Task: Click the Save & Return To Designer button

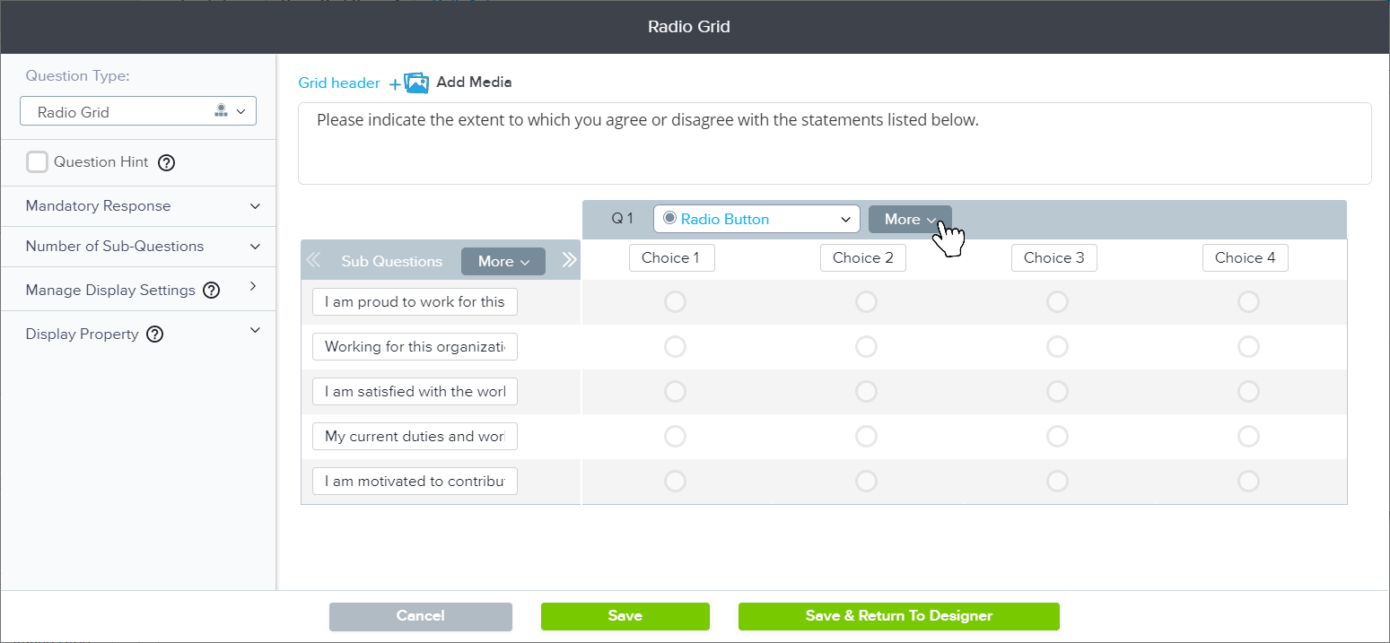Action: click(898, 616)
